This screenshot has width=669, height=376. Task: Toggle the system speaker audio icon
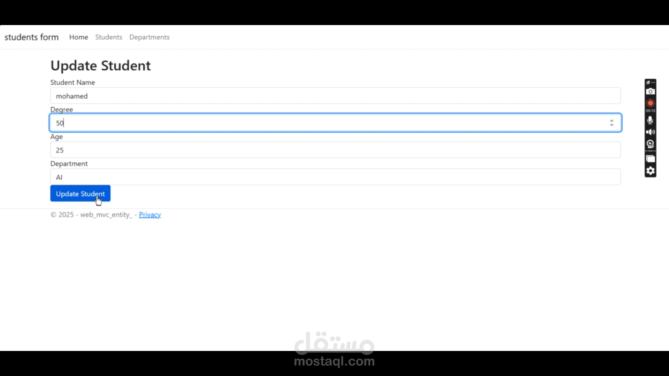[650, 132]
